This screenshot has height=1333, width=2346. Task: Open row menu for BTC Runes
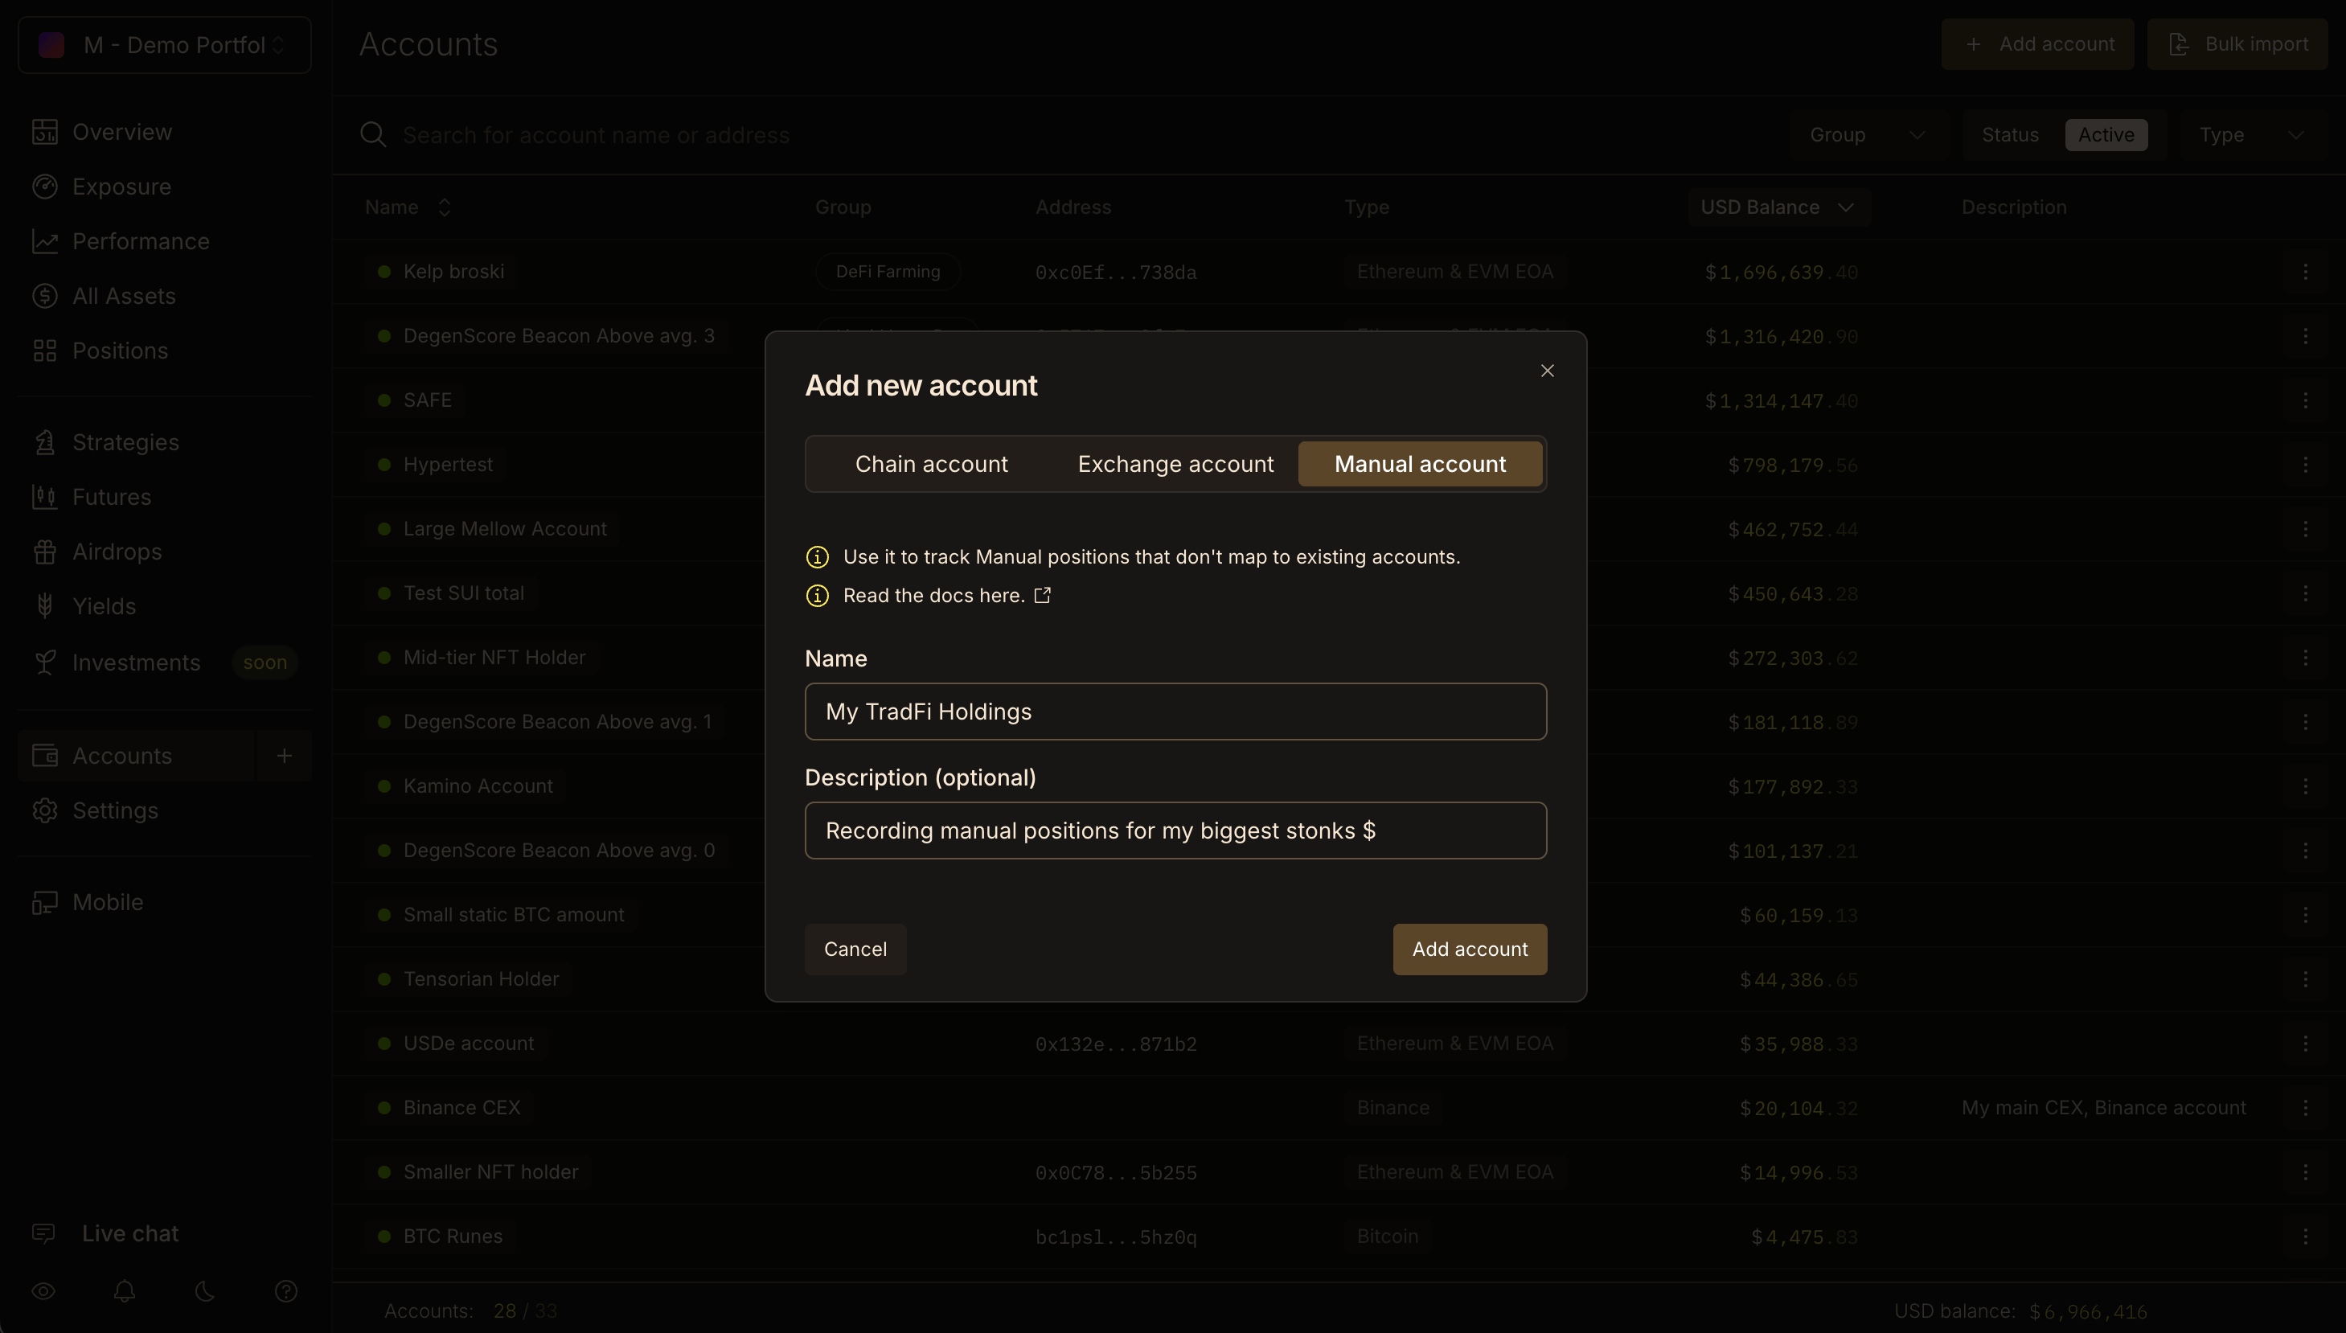(2305, 1237)
